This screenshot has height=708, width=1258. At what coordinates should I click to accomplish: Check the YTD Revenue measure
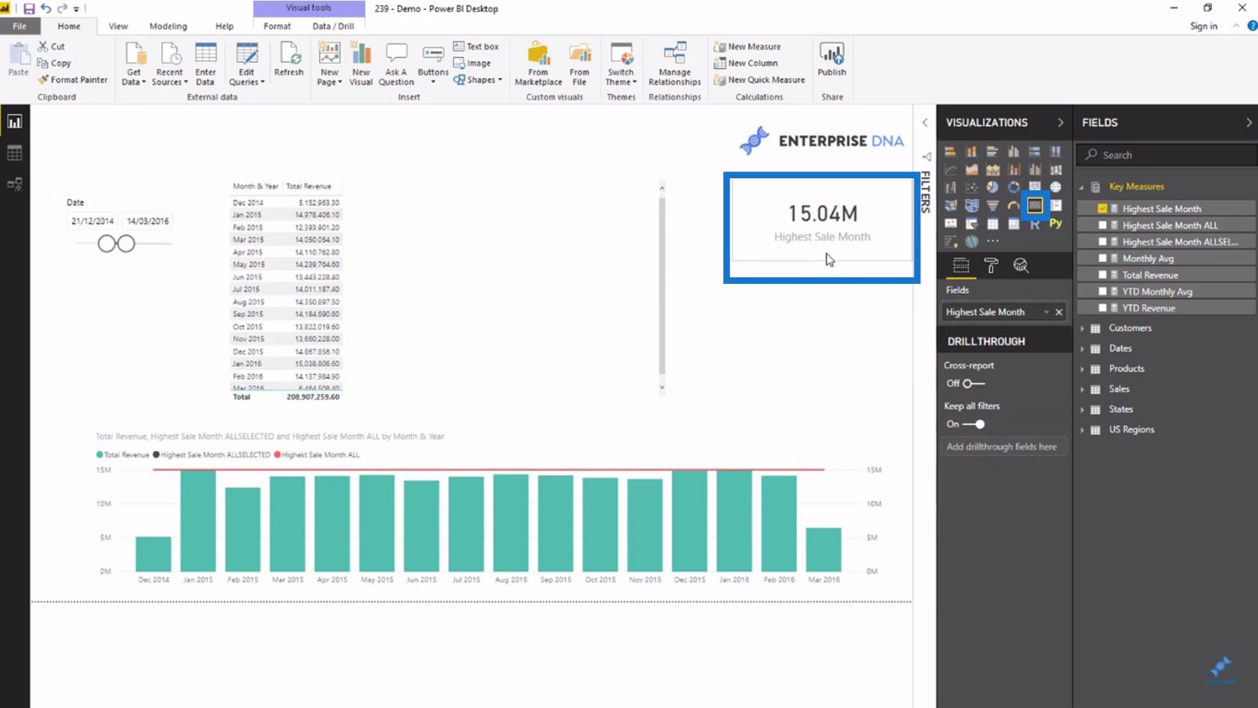1102,308
